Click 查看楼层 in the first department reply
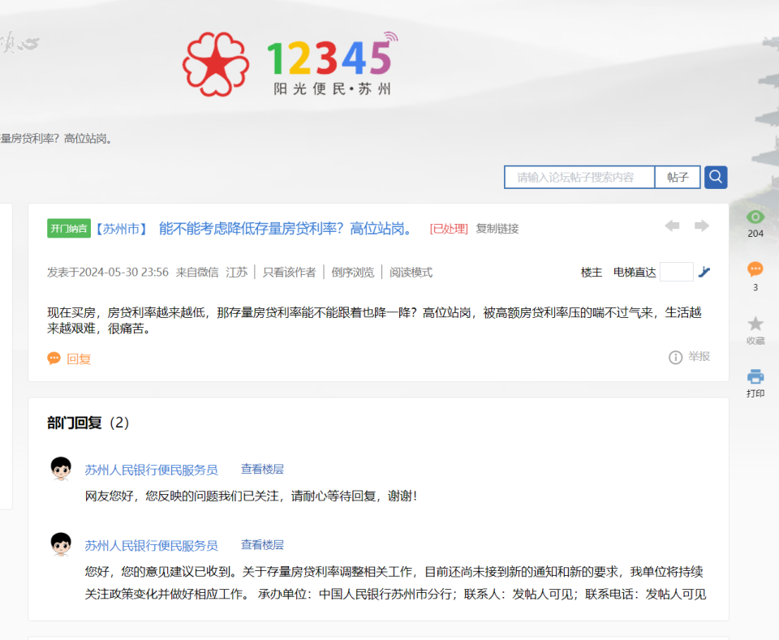 [262, 469]
